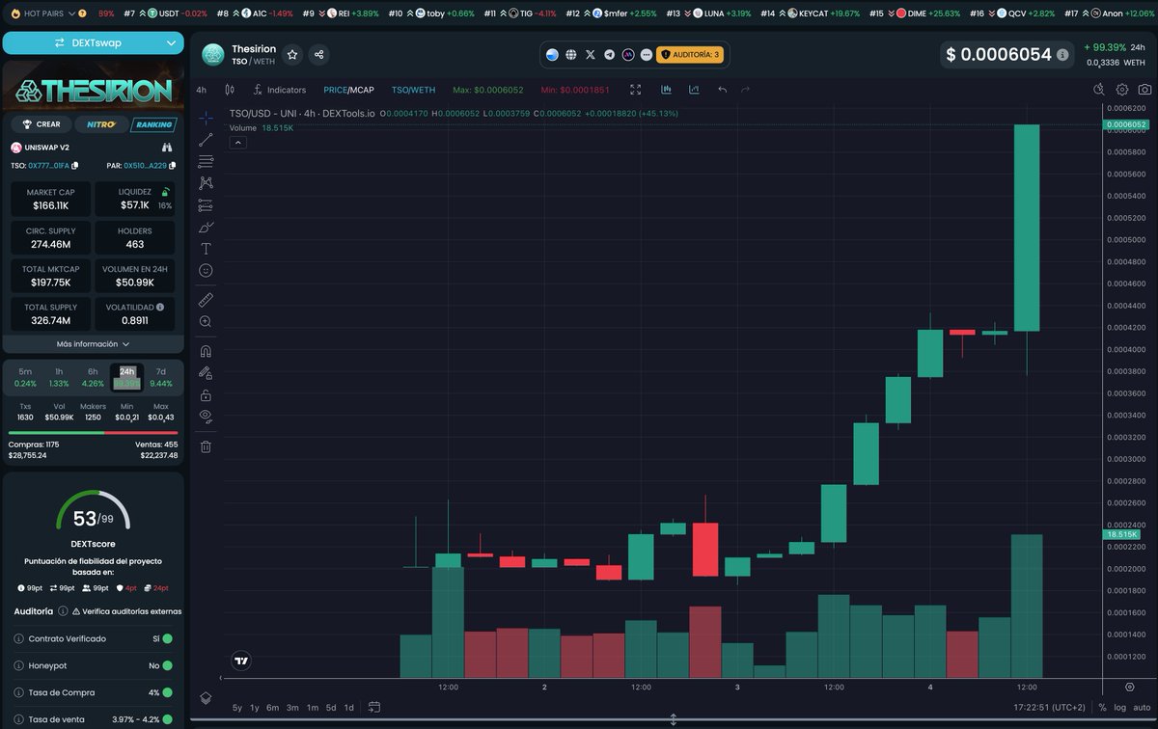Viewport: 1158px width, 729px height.
Task: Set chart range to 1d
Action: pos(349,708)
